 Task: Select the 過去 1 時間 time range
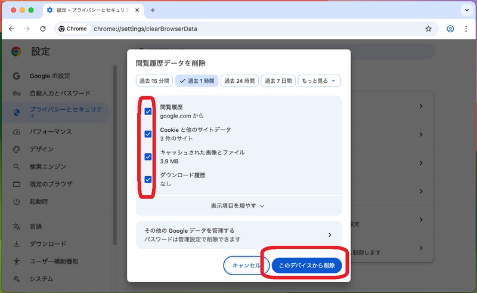point(197,81)
